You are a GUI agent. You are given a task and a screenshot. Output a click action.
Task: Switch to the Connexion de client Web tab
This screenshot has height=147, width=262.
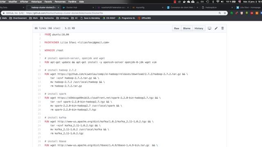(x=183, y=7)
